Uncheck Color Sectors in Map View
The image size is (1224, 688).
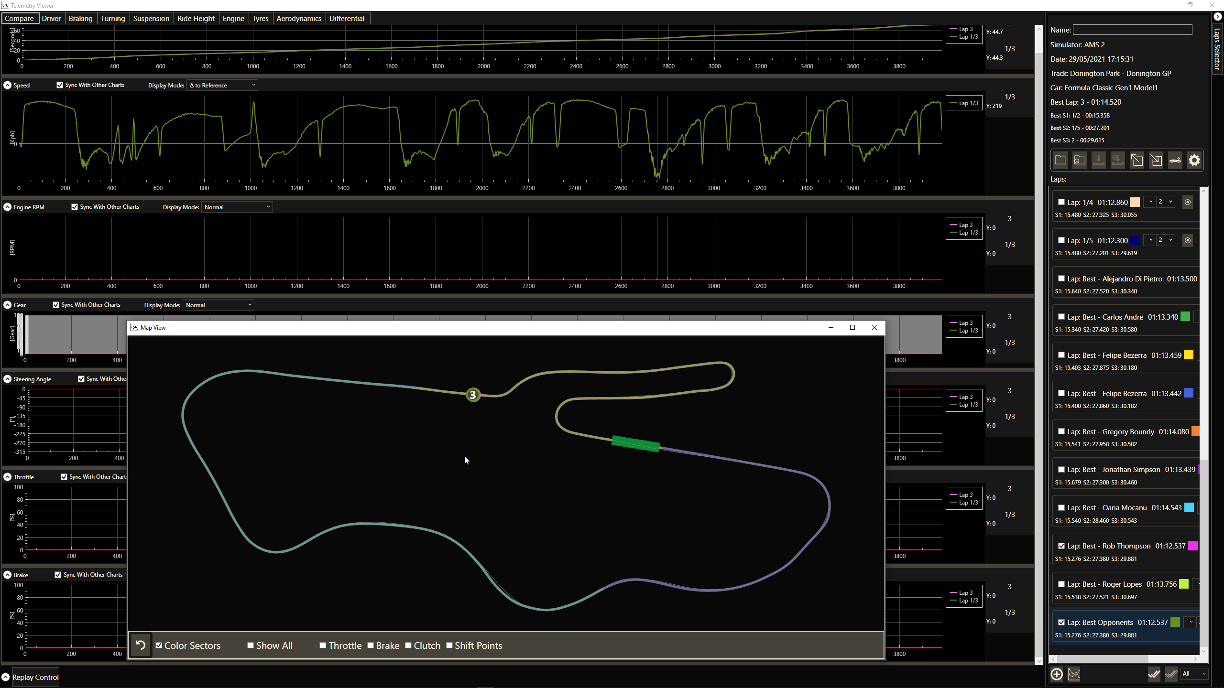pyautogui.click(x=159, y=645)
